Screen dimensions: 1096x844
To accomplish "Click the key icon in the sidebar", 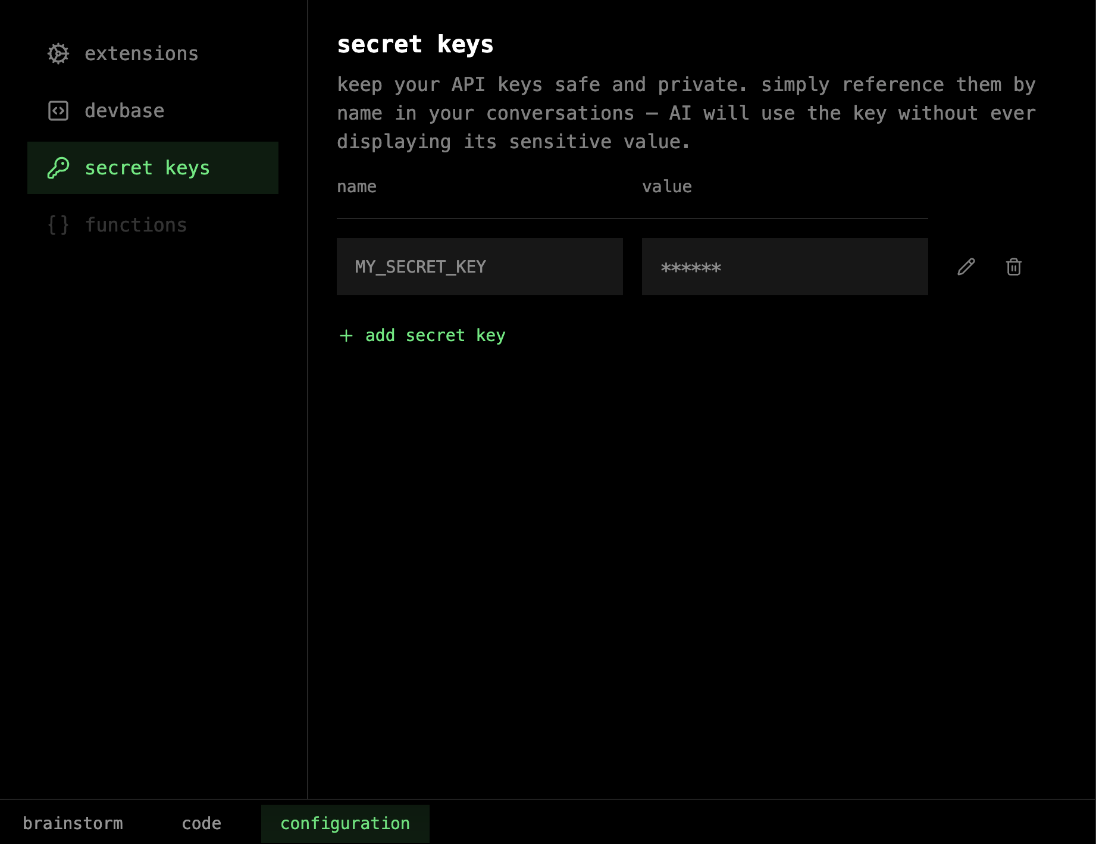I will pos(58,168).
